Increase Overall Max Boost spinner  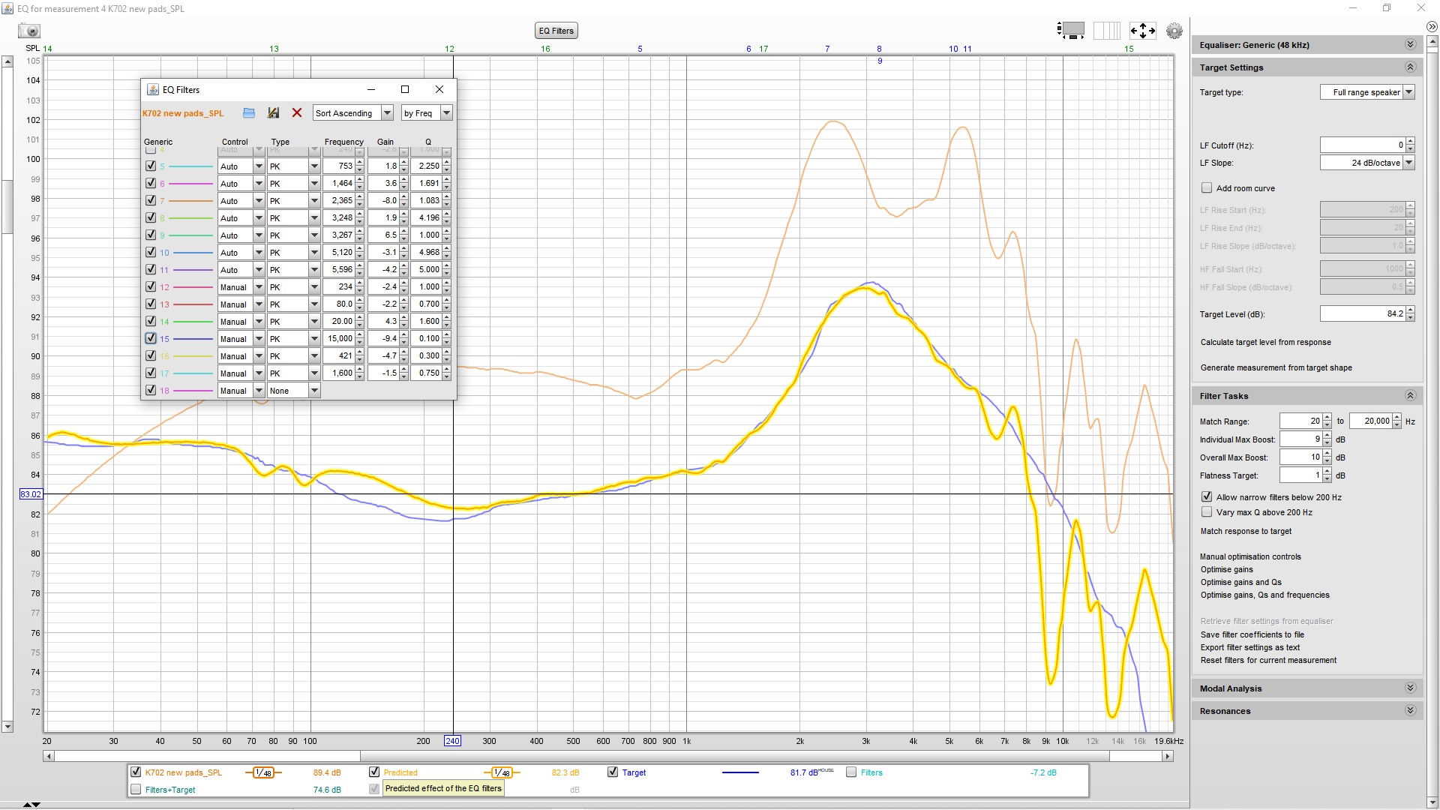click(x=1327, y=454)
